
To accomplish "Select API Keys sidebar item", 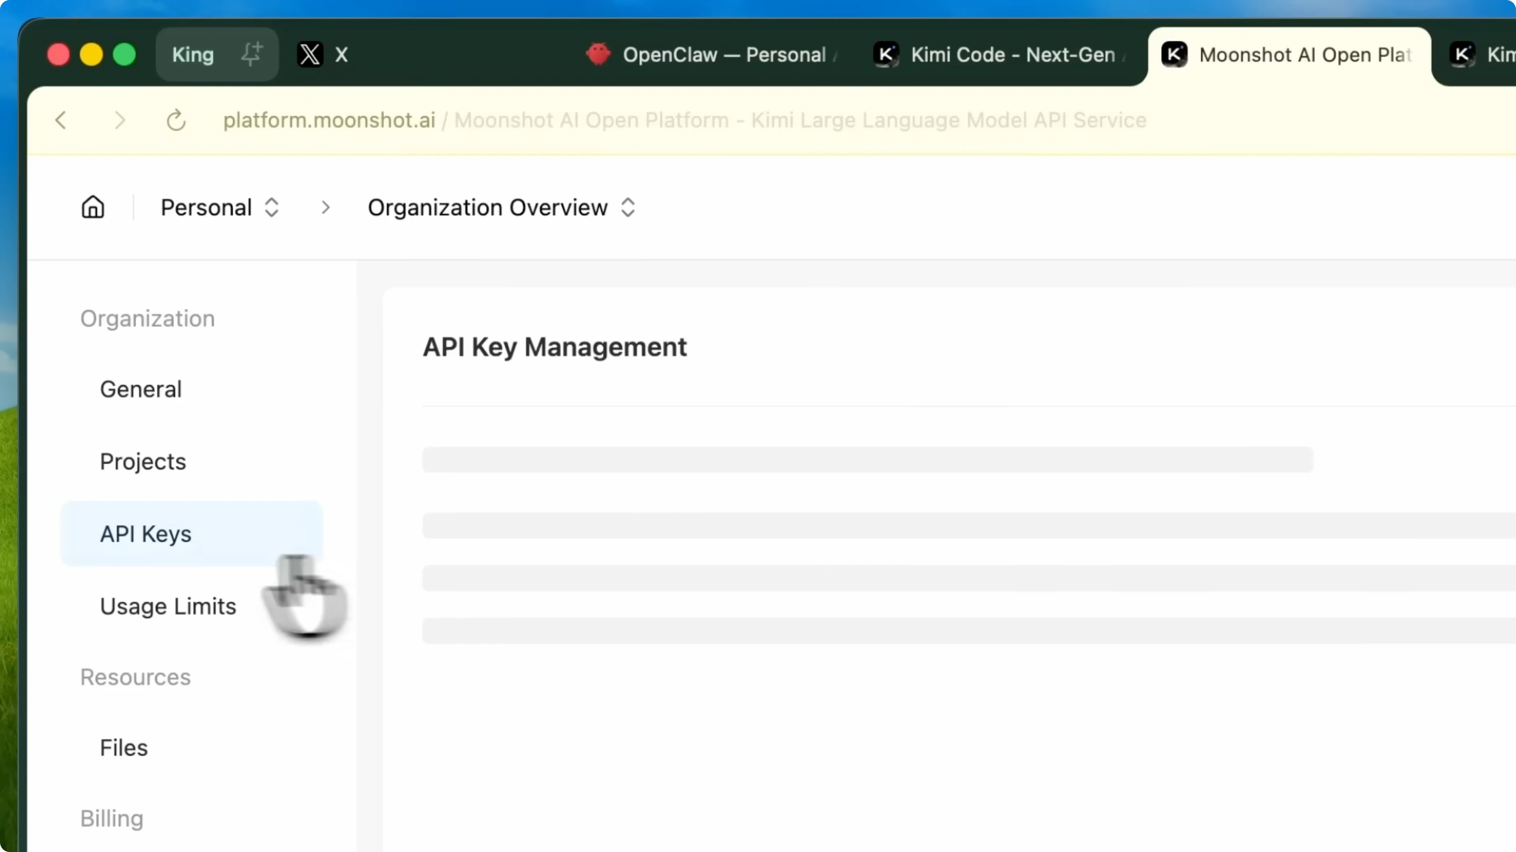I will coord(146,534).
